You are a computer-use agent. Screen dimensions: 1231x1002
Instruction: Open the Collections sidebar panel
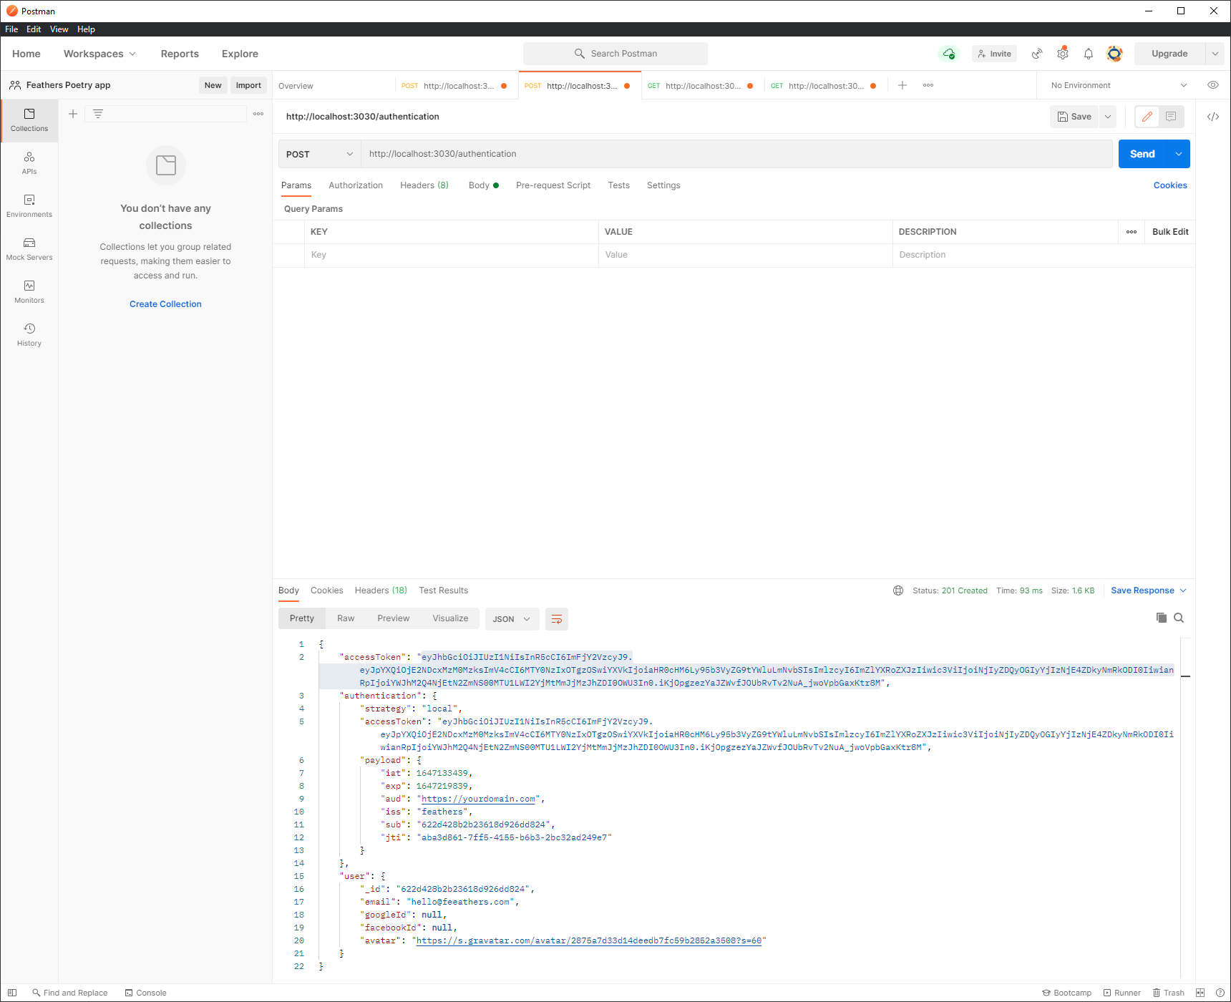point(29,120)
